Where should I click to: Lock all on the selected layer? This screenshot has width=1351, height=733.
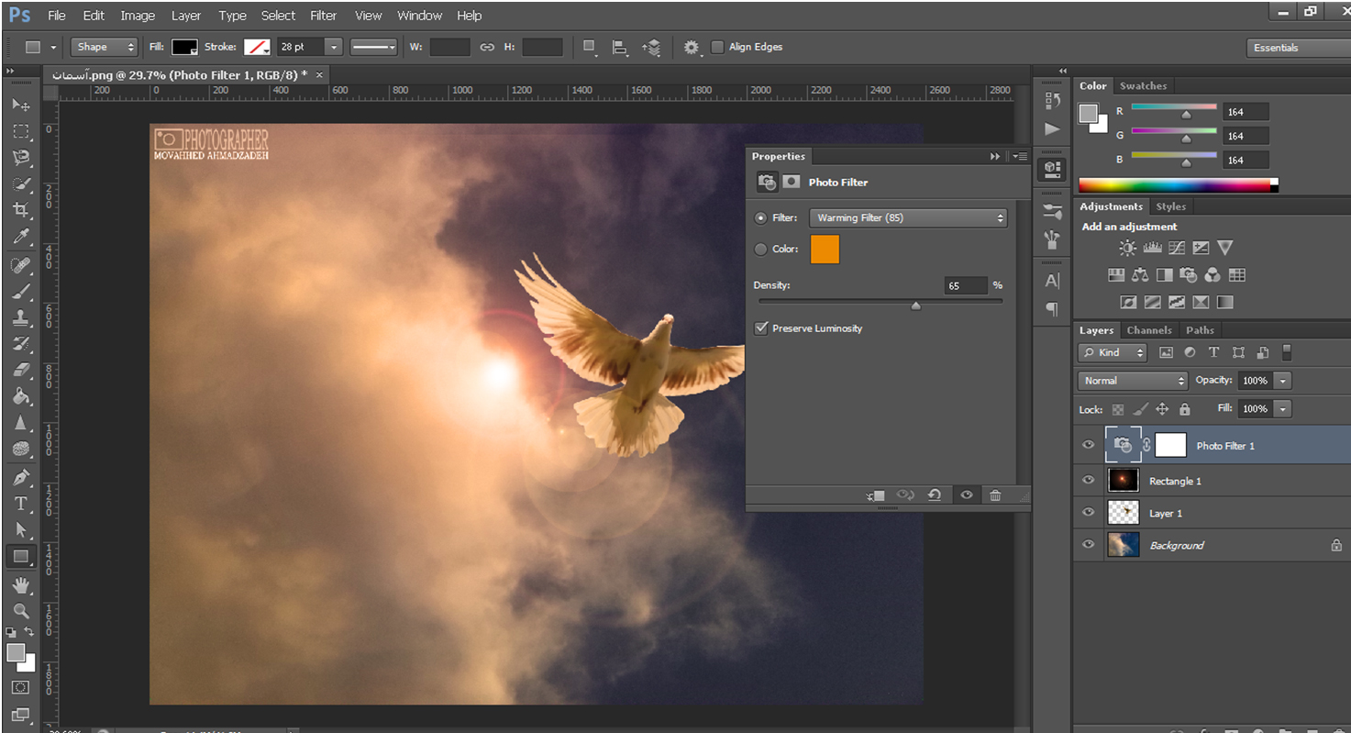(x=1185, y=409)
